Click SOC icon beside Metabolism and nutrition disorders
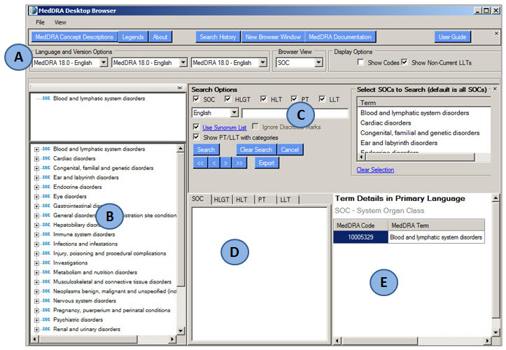This screenshot has width=506, height=350. point(46,272)
